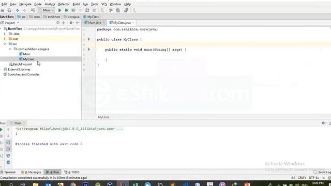
Task: Click Run with Coverage toolbar icon
Action: 73,10
